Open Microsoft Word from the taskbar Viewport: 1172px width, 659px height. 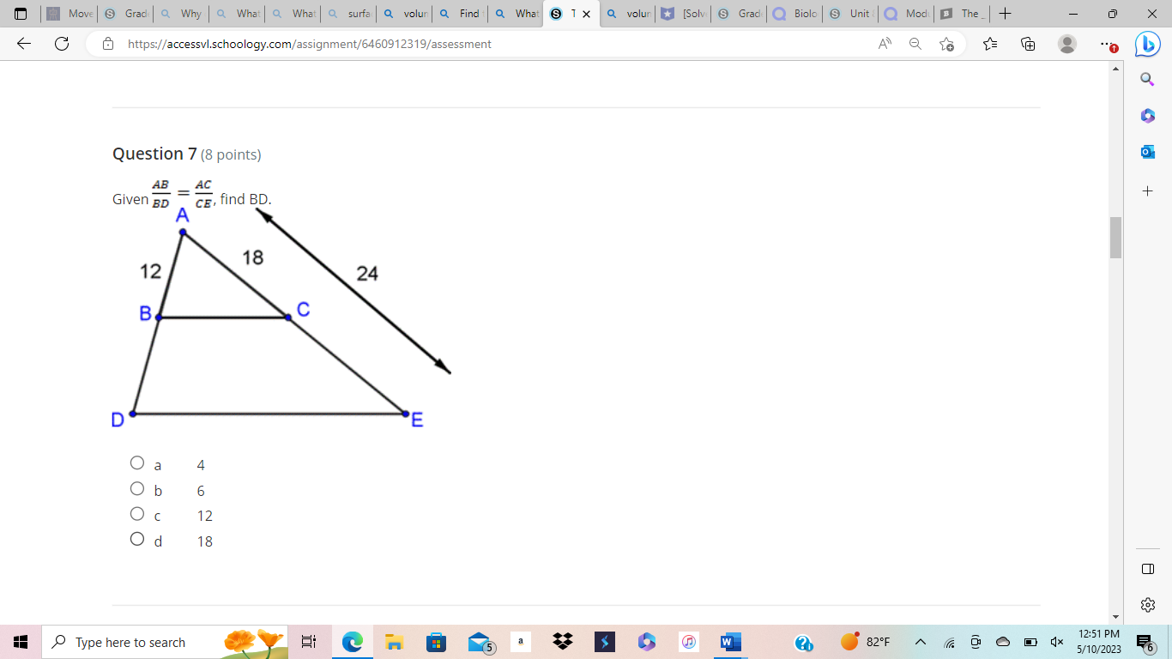point(729,642)
